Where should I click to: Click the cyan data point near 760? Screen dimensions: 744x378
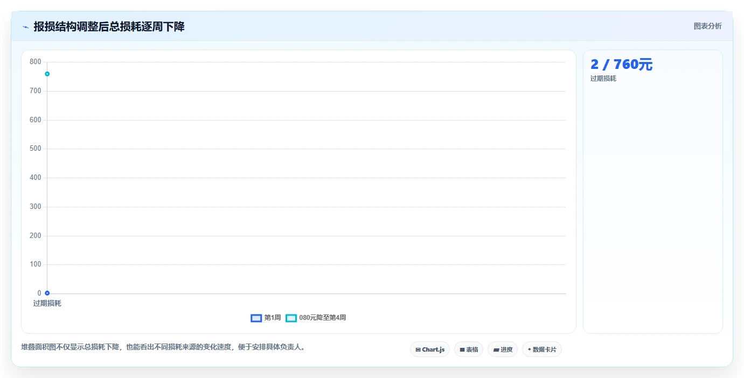pos(47,74)
